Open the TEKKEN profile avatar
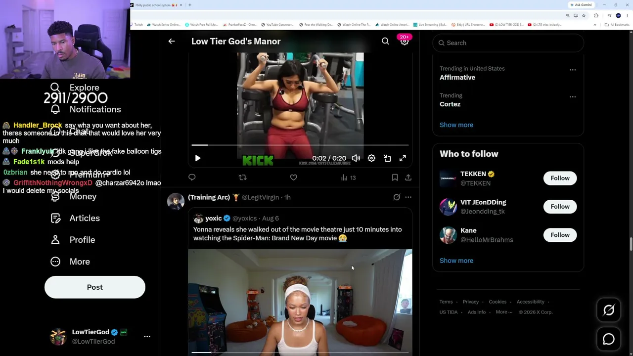The image size is (633, 356). pos(448,178)
